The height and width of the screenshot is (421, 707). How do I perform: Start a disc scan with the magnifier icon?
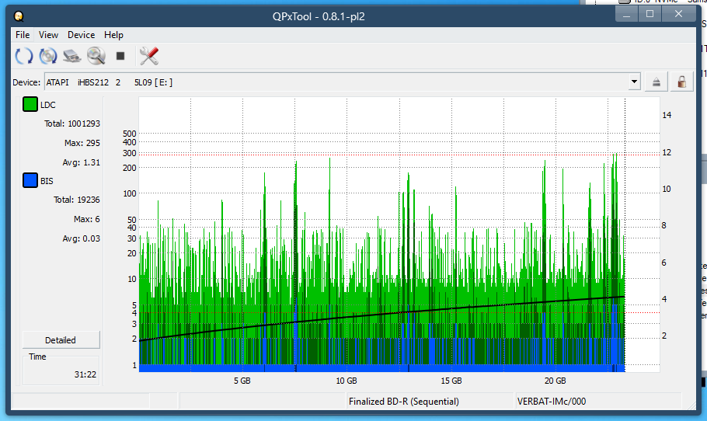[96, 56]
